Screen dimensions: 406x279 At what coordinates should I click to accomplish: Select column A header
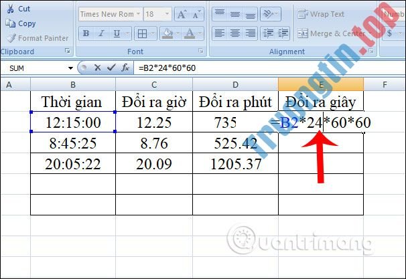coord(15,84)
